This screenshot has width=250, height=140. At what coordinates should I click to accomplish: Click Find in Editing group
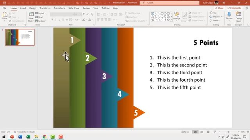pyautogui.click(x=213, y=13)
